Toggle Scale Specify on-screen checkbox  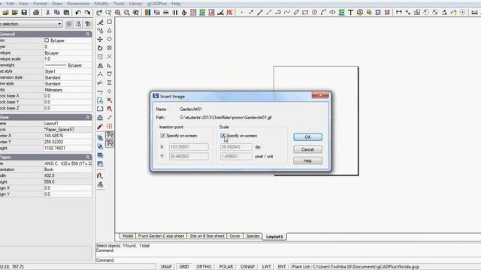pos(222,136)
